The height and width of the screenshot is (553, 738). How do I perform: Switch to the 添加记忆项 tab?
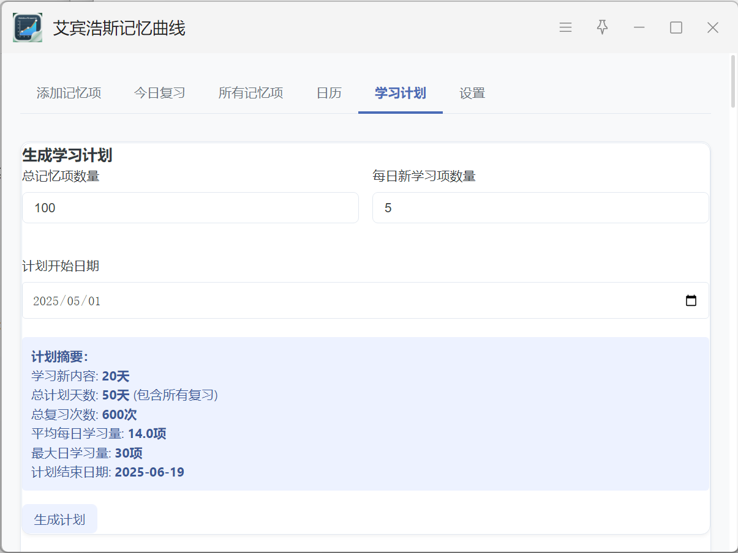click(x=69, y=94)
